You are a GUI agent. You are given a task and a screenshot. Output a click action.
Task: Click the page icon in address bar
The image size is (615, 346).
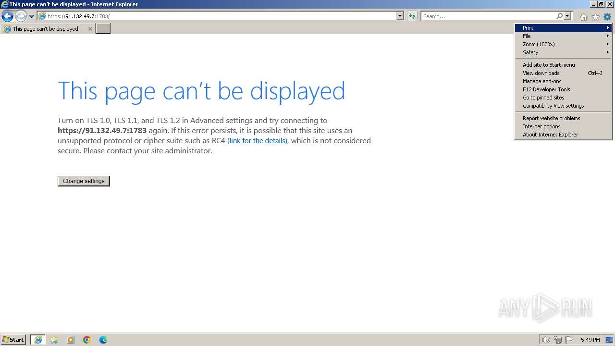(42, 16)
